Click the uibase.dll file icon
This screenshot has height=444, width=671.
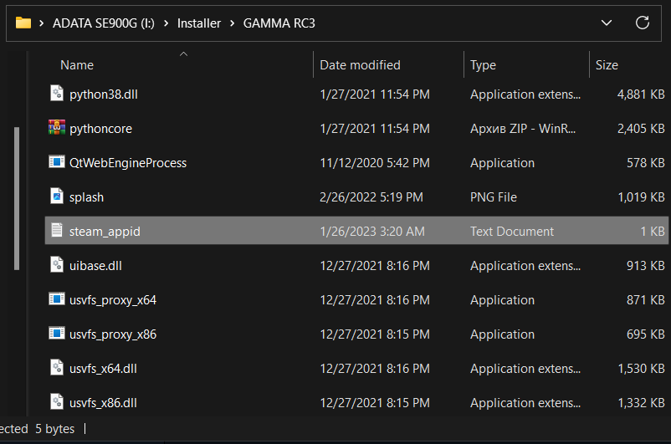coord(56,266)
